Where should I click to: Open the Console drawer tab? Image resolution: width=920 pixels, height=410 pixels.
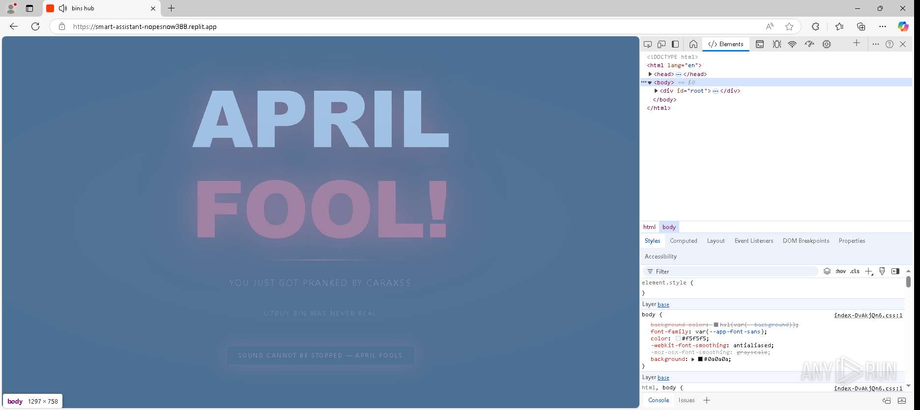click(659, 400)
